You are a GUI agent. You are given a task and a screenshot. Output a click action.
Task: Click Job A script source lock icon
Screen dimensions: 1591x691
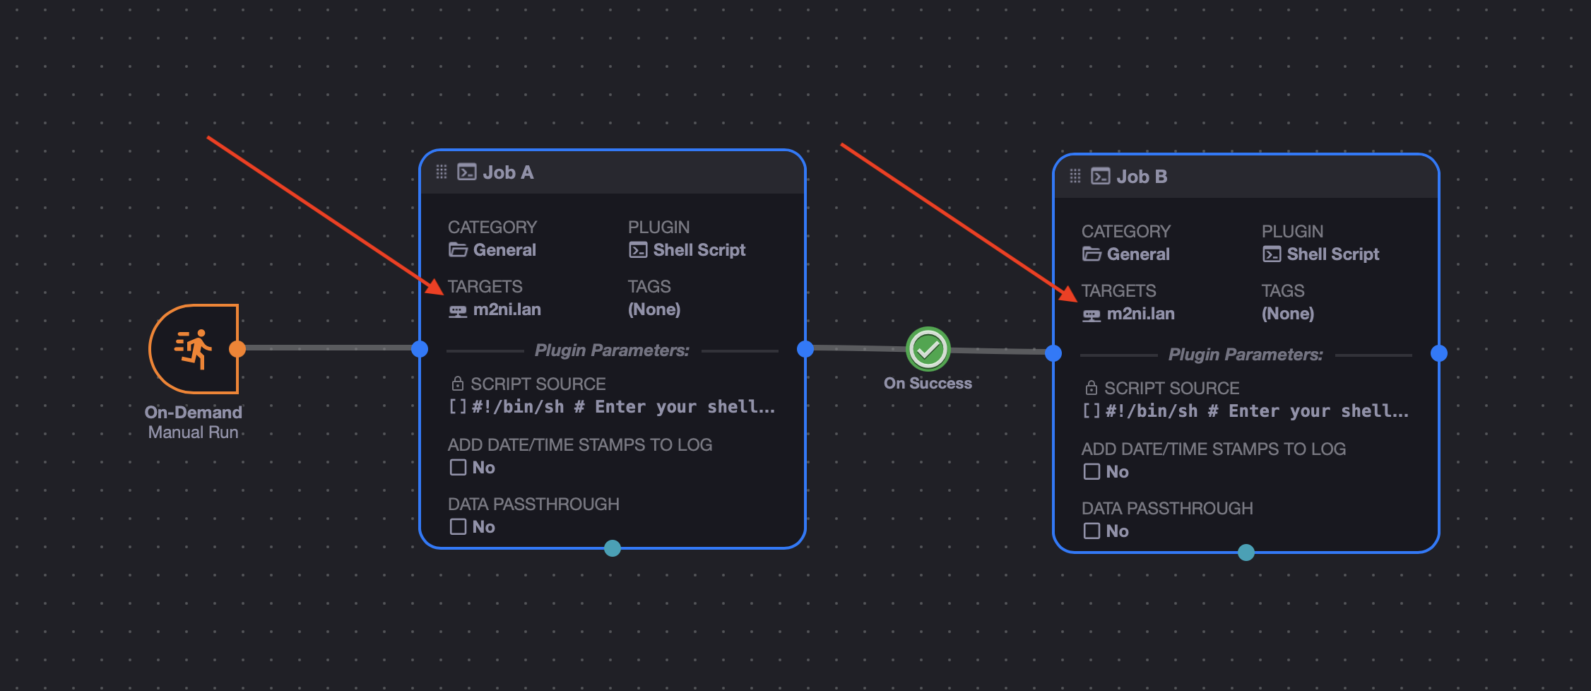tap(458, 384)
